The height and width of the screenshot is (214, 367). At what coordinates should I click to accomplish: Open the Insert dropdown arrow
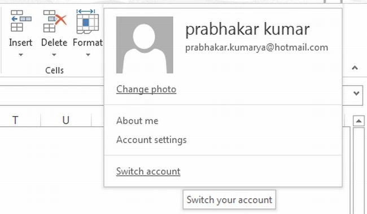click(x=21, y=55)
